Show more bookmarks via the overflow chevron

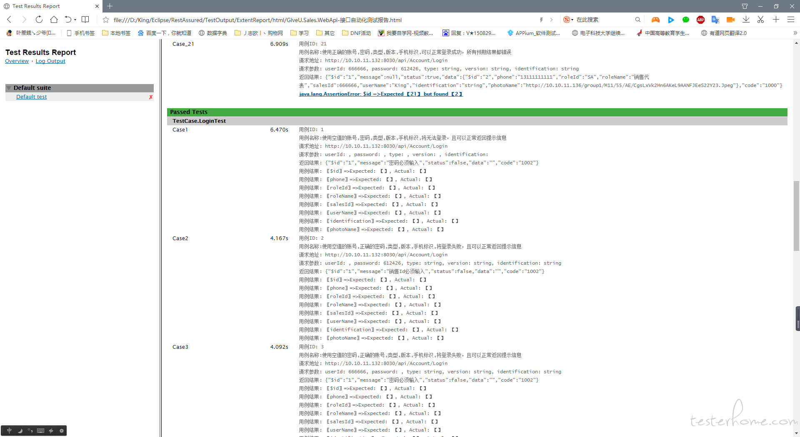click(x=795, y=33)
